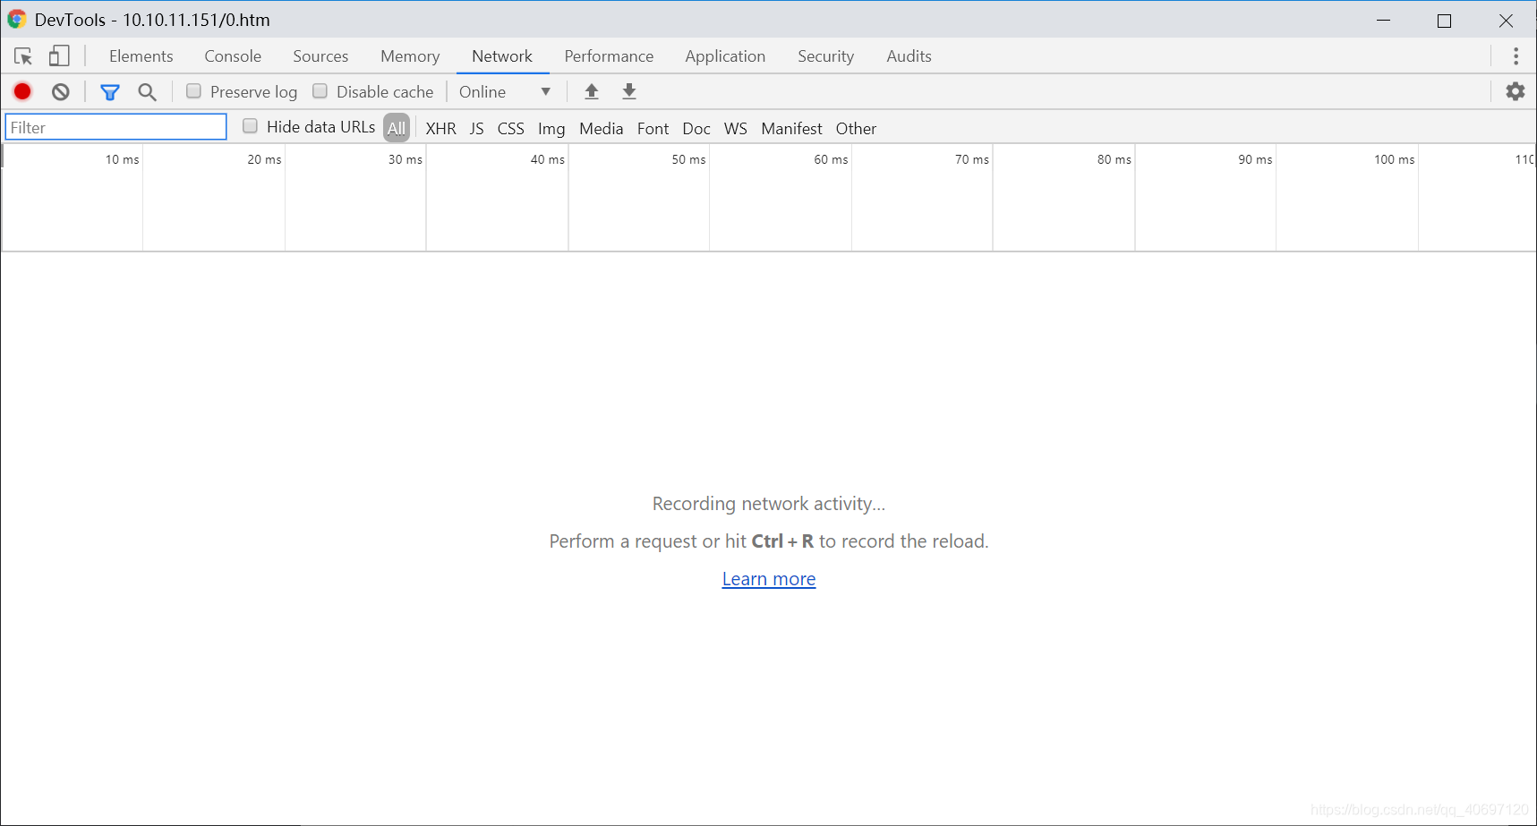The height and width of the screenshot is (826, 1537).
Task: Minimize the DevTools window
Action: coord(1383,20)
